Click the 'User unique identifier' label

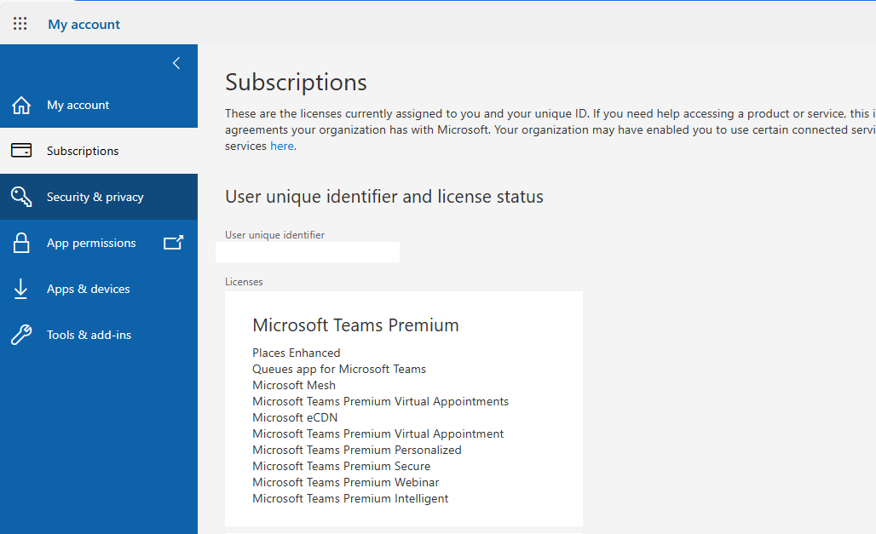coord(275,235)
